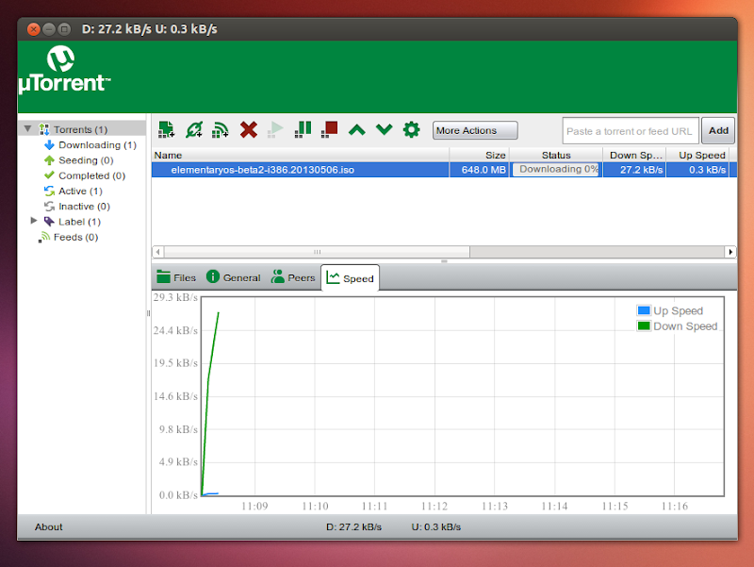Open settings via the gear icon

pos(411,129)
